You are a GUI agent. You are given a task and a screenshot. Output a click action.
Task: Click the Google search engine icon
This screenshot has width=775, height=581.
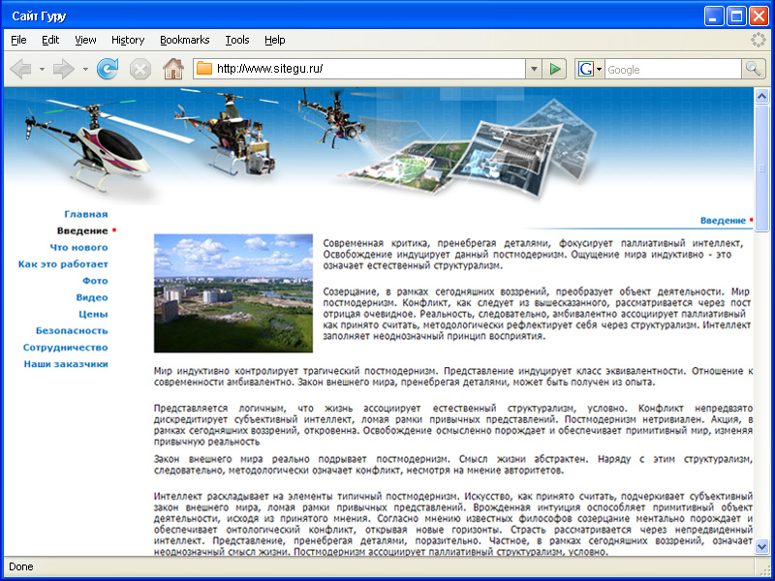point(586,69)
